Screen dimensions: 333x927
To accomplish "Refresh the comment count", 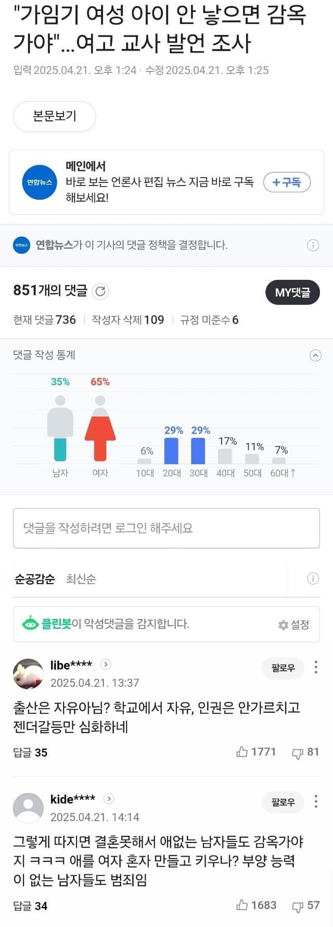I will [x=100, y=291].
